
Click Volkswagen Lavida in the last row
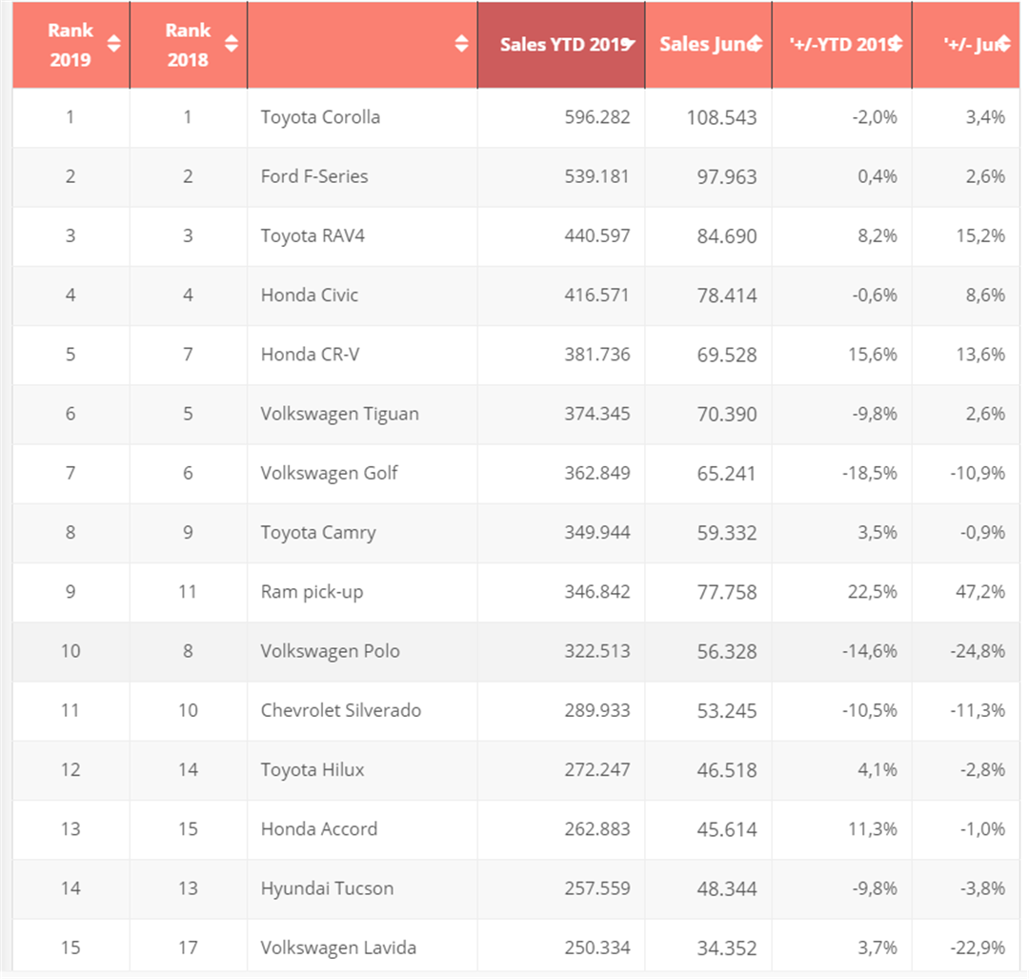click(x=338, y=948)
